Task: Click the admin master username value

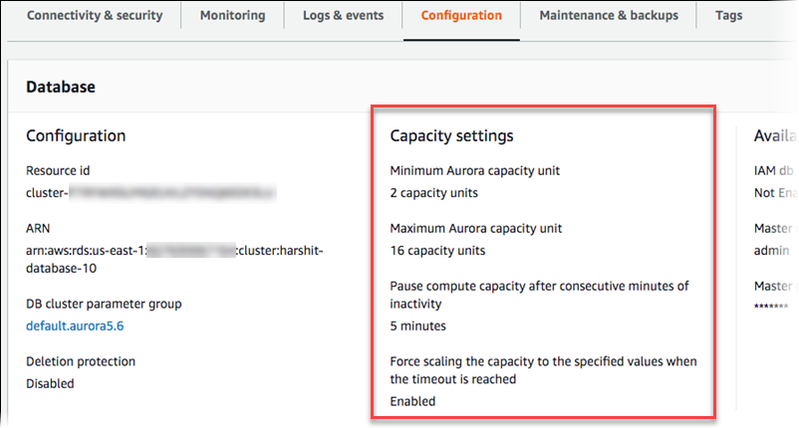Action: (772, 250)
